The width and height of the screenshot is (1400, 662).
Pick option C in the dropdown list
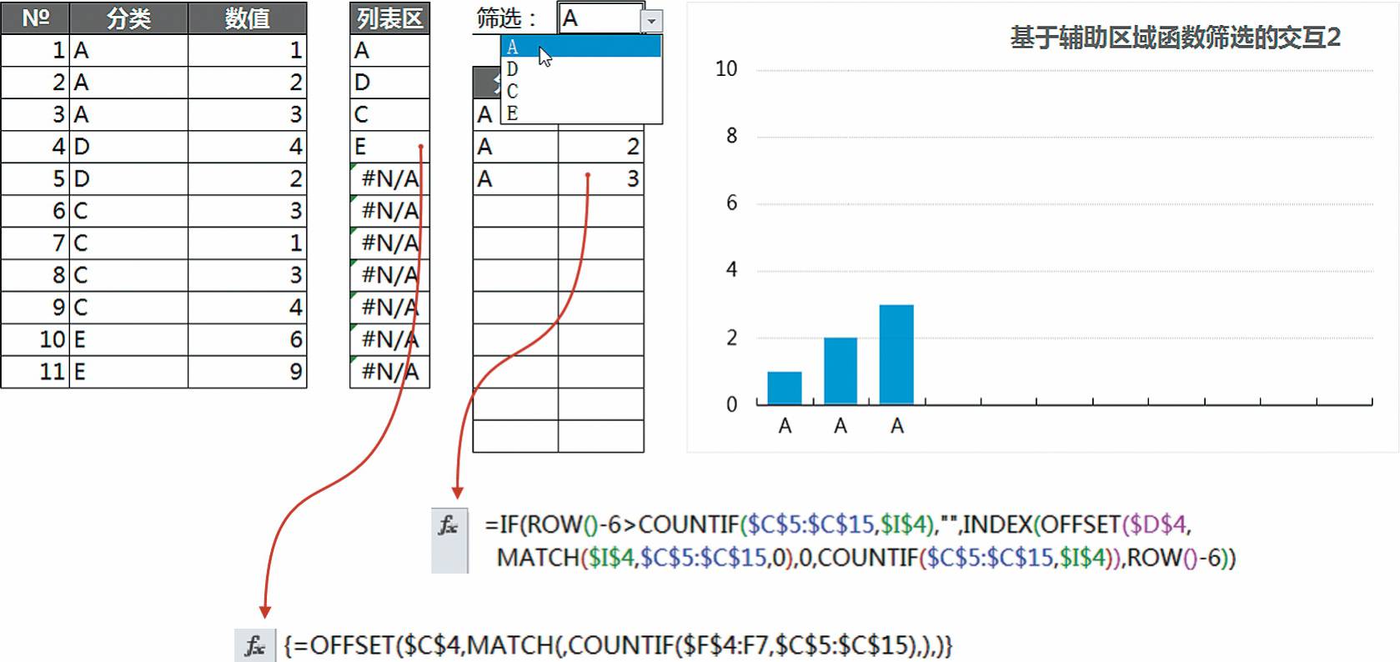[580, 91]
